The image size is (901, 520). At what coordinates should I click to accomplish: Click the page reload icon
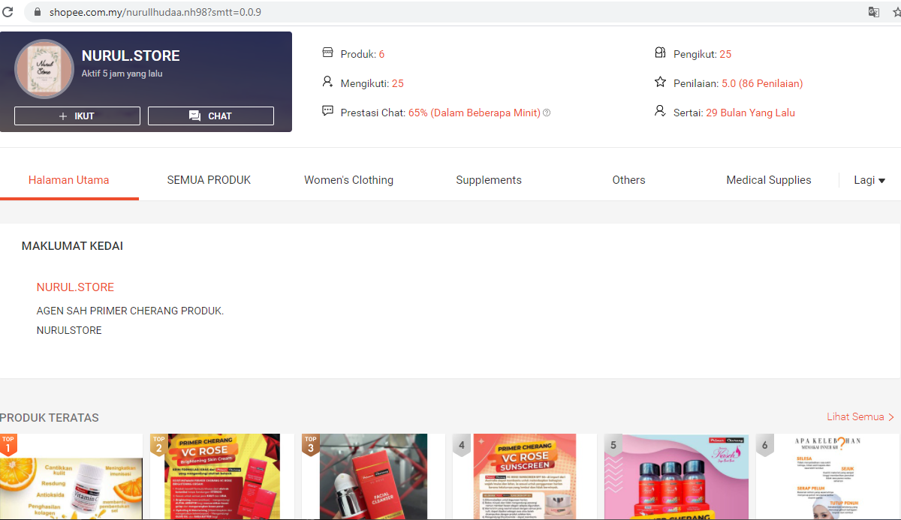click(8, 12)
